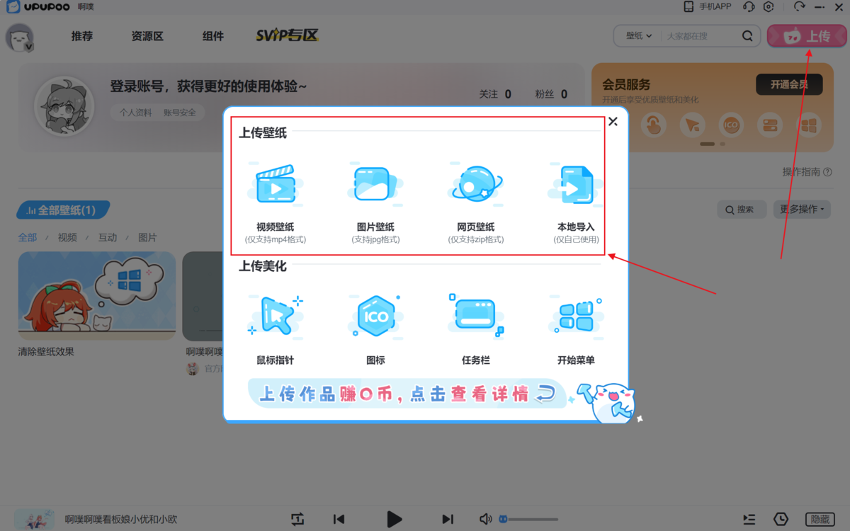Select the 鼠标指针 mouse cursor beautification icon
This screenshot has width=850, height=531.
(x=276, y=316)
